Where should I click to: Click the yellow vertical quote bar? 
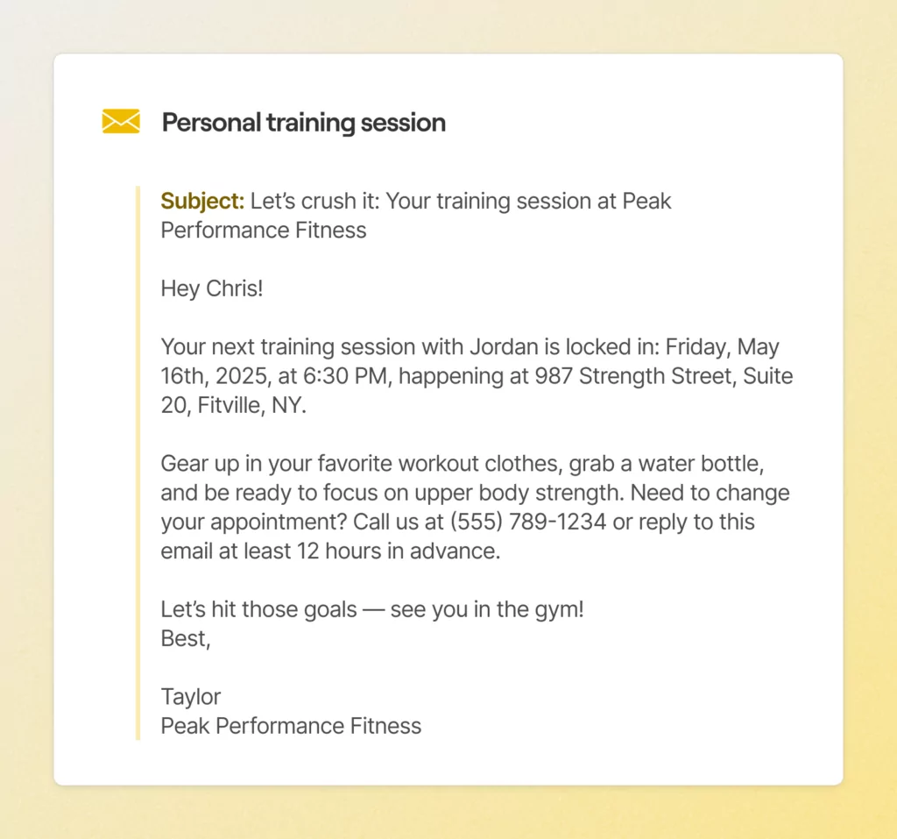pyautogui.click(x=138, y=463)
